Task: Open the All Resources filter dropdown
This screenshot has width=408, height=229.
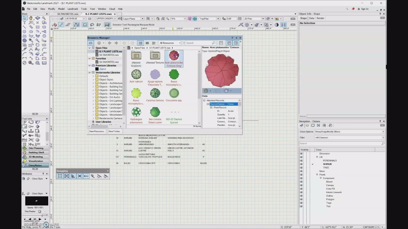Action: pos(170,43)
